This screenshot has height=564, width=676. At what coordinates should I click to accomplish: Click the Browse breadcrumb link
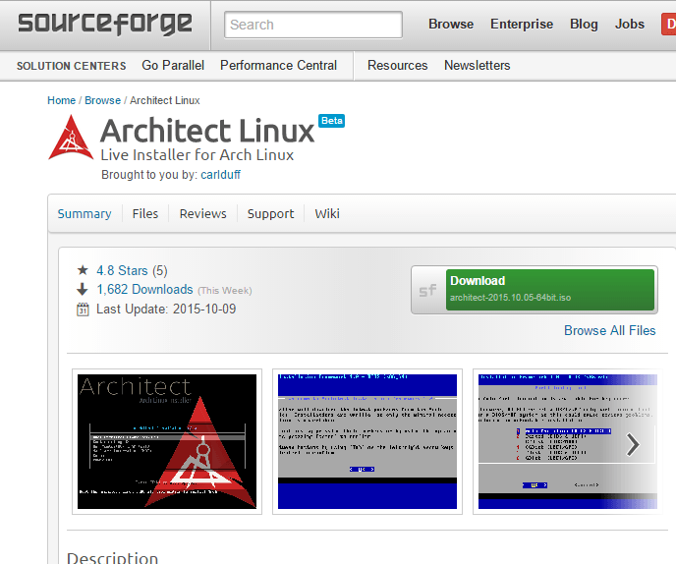(x=102, y=100)
